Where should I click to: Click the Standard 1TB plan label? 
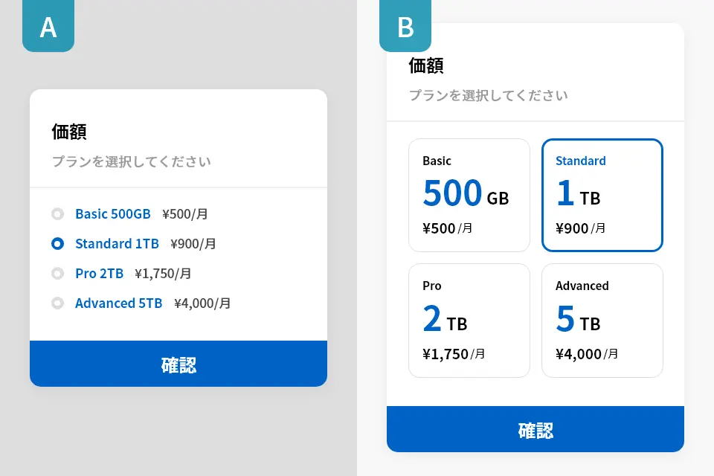coord(117,244)
